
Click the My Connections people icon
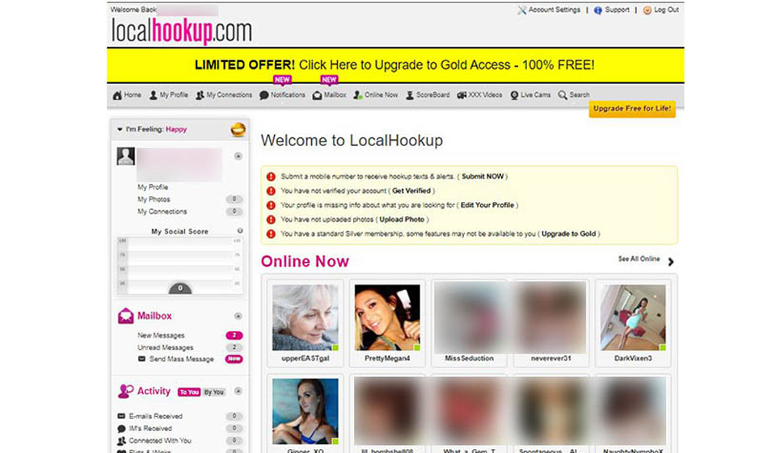click(200, 95)
